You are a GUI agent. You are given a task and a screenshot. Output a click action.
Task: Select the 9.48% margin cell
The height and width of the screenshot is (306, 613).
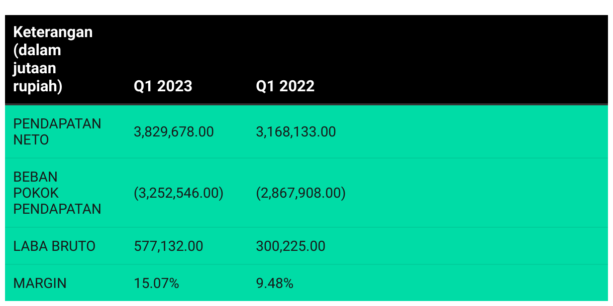275,283
